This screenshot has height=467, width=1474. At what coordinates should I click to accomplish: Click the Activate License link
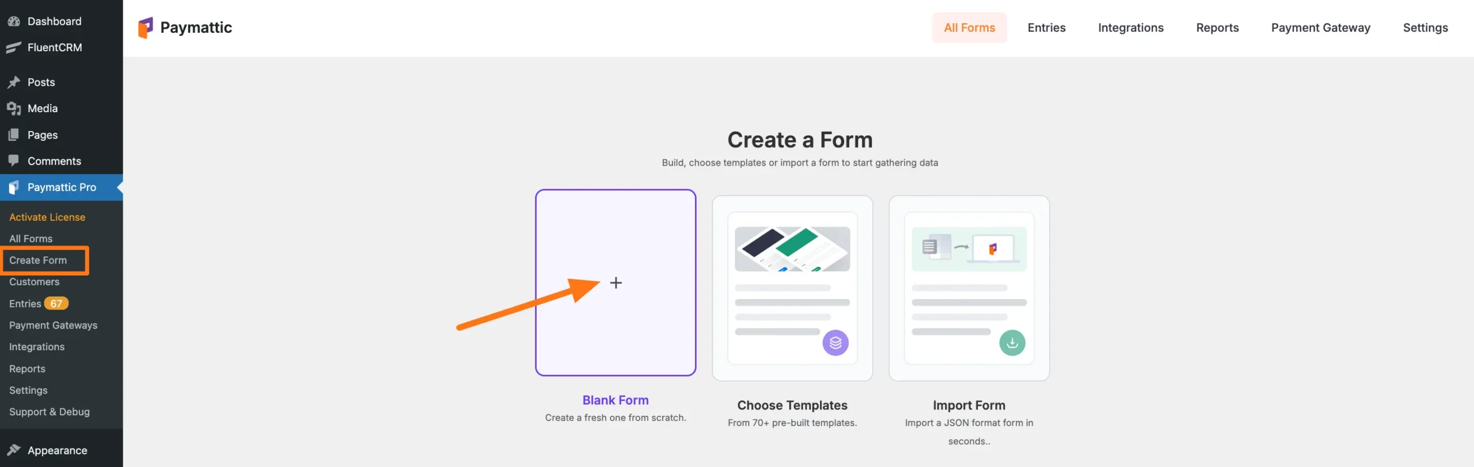tap(47, 217)
